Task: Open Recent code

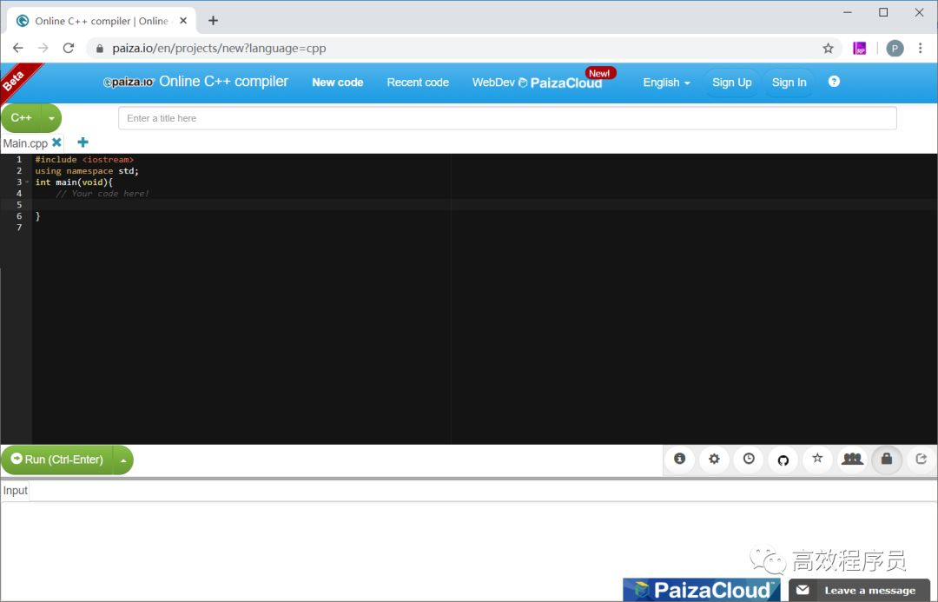Action: coord(418,83)
